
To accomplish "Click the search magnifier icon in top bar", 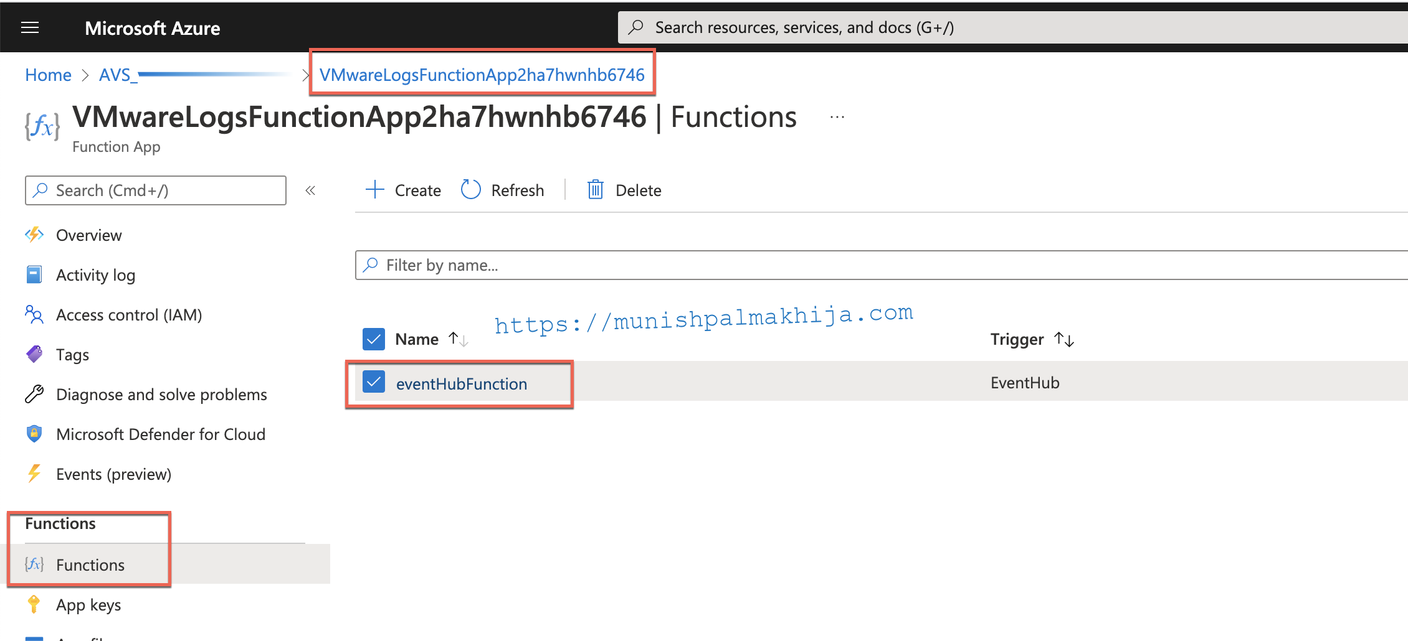I will tap(636, 27).
